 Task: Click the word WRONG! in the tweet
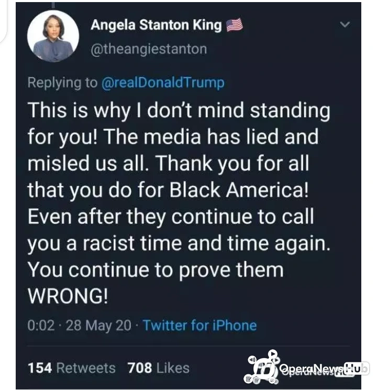coord(68,296)
